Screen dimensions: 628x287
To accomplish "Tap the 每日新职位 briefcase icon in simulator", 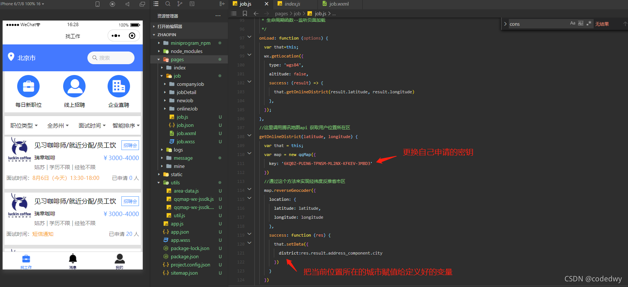I will [28, 86].
